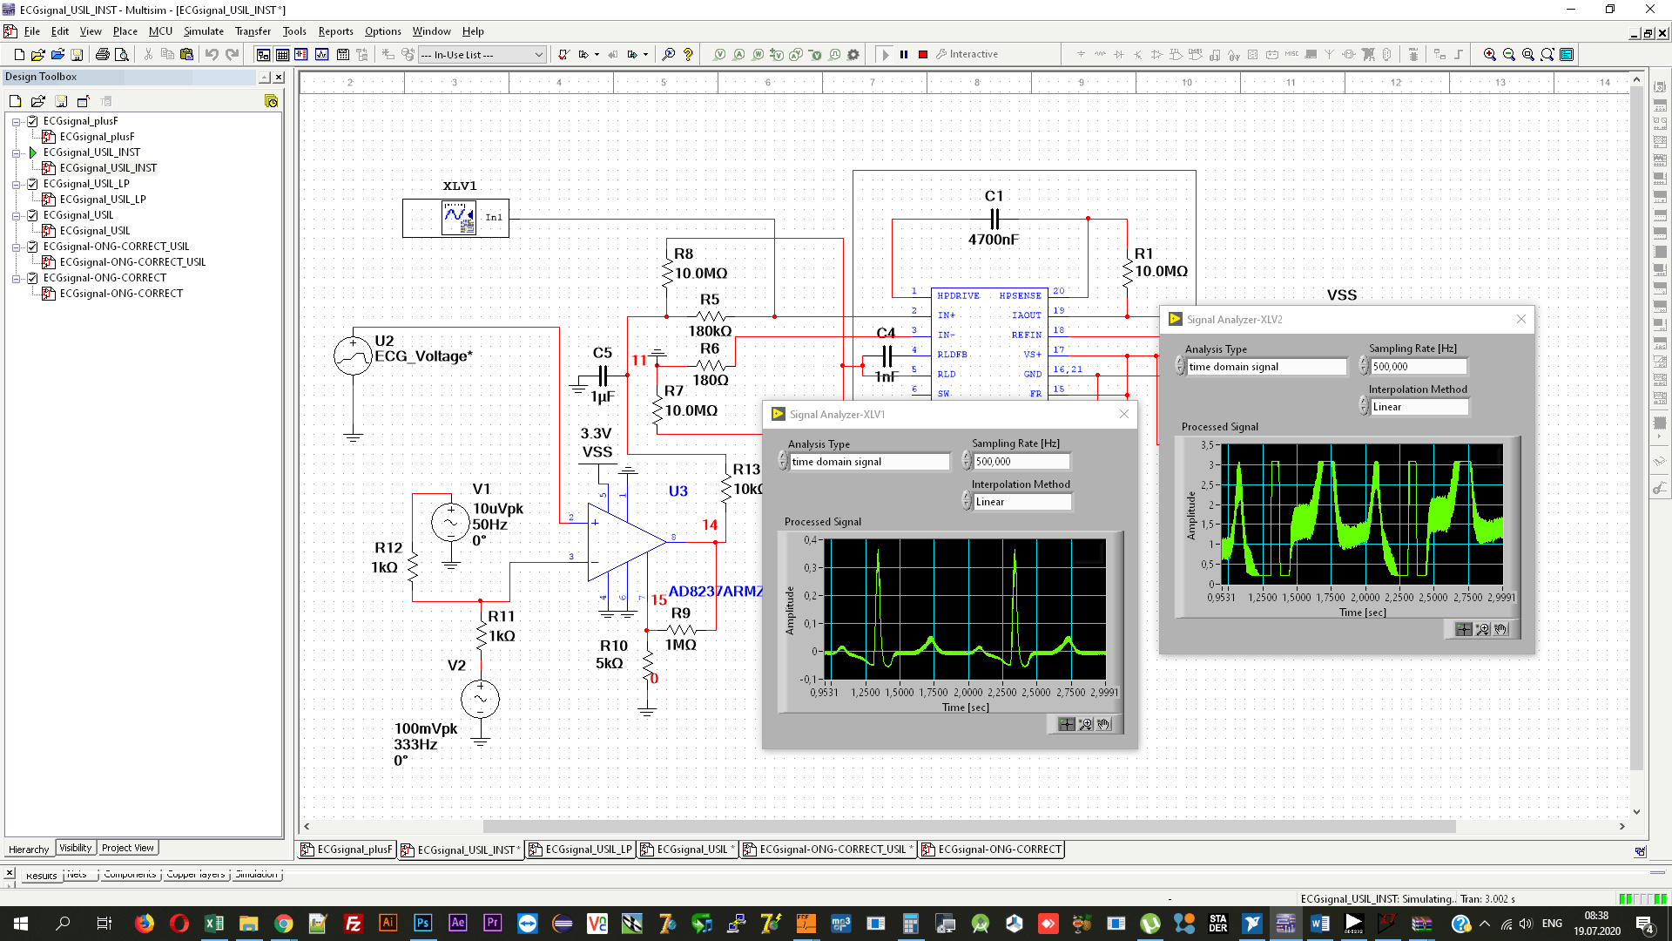Stop the simulation with red square
The height and width of the screenshot is (941, 1672).
923,54
